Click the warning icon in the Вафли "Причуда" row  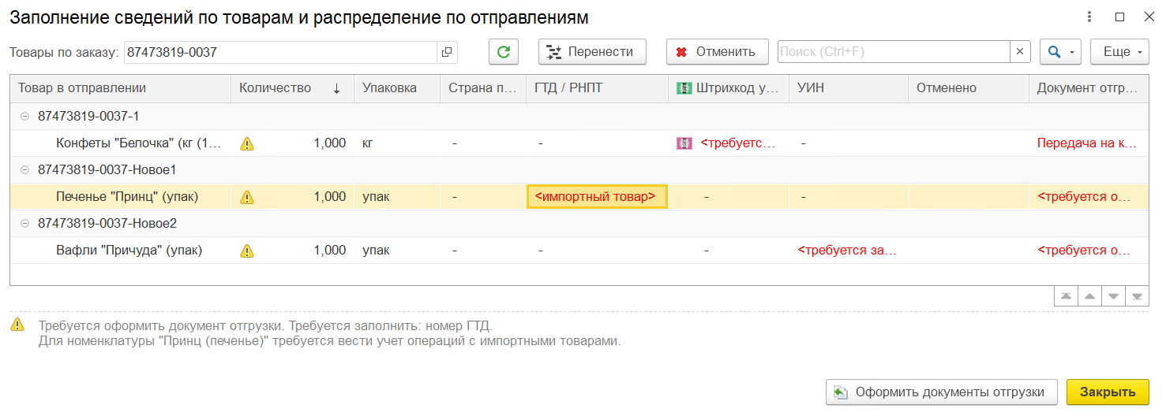pos(247,251)
